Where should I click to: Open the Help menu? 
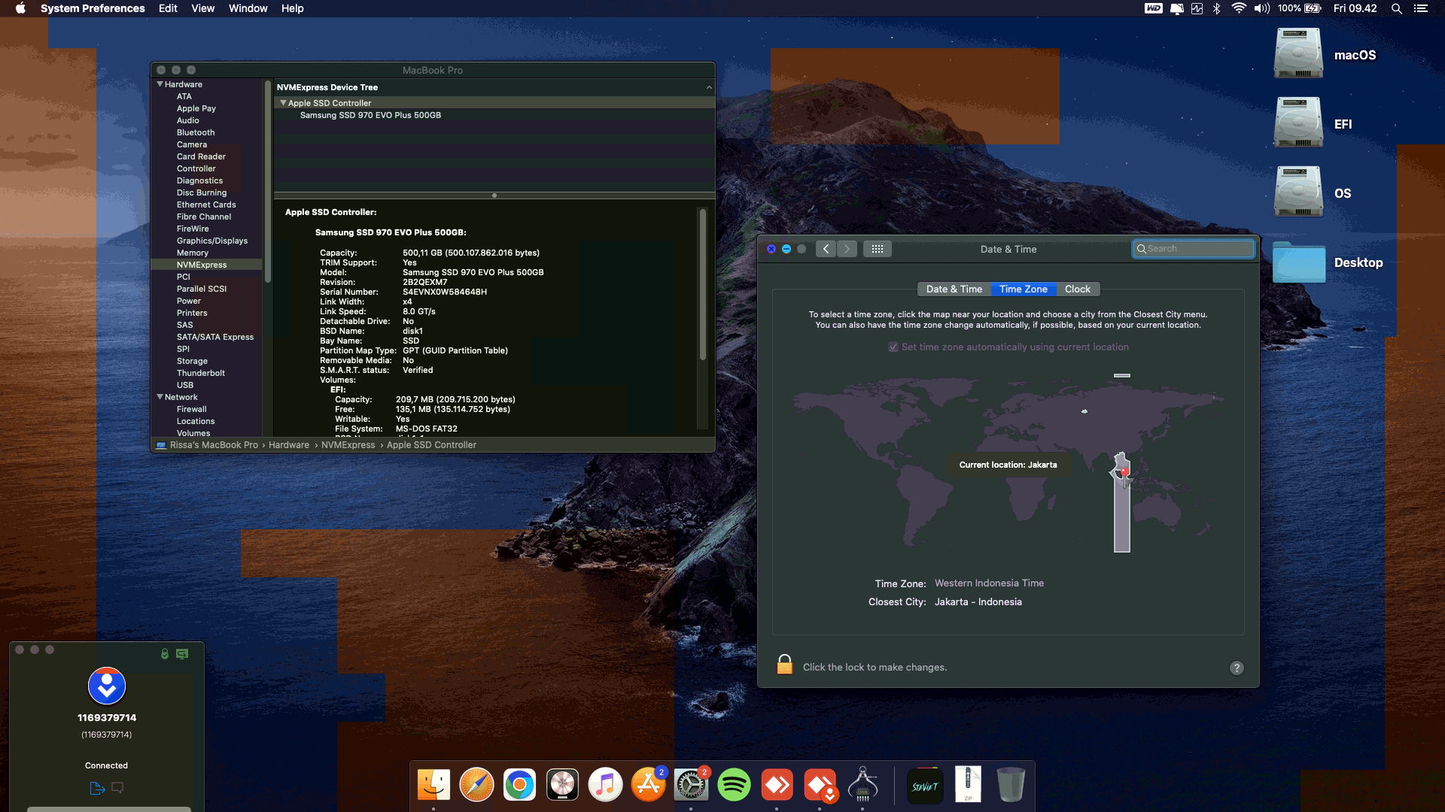tap(292, 8)
